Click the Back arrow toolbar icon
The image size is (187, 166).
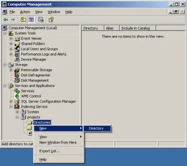click(x=6, y=19)
